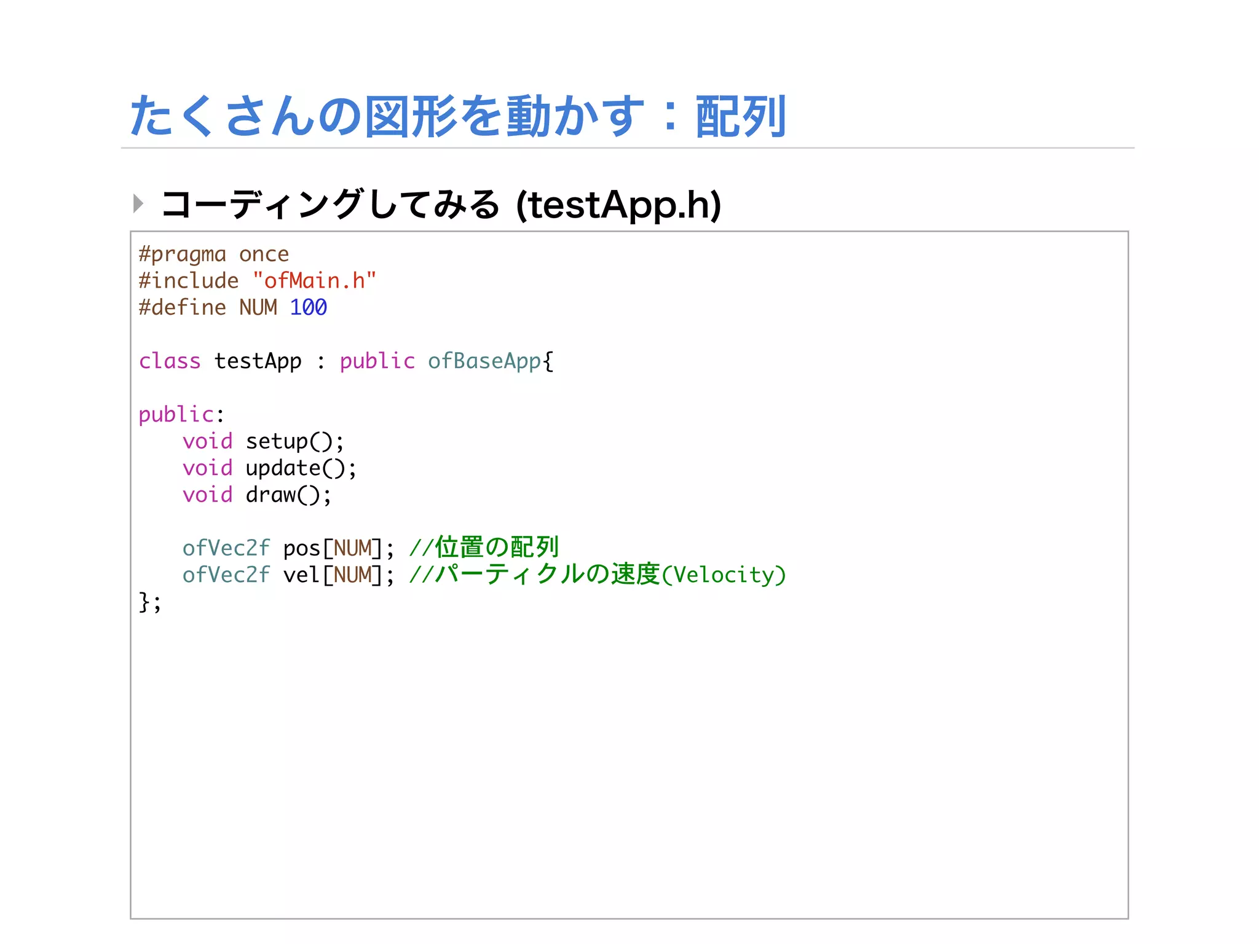Click the 'ofBaseApp{' class name
The height and width of the screenshot is (944, 1259).
[x=491, y=361]
